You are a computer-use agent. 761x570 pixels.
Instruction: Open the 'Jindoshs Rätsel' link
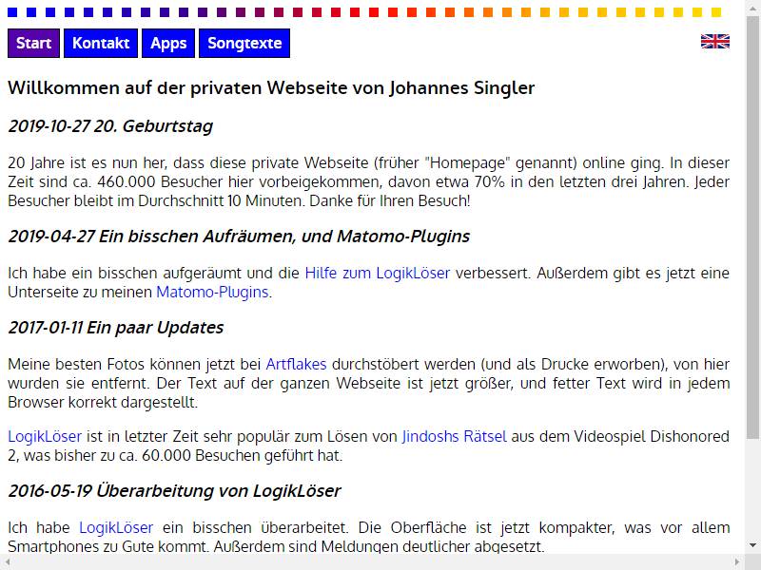pyautogui.click(x=455, y=436)
